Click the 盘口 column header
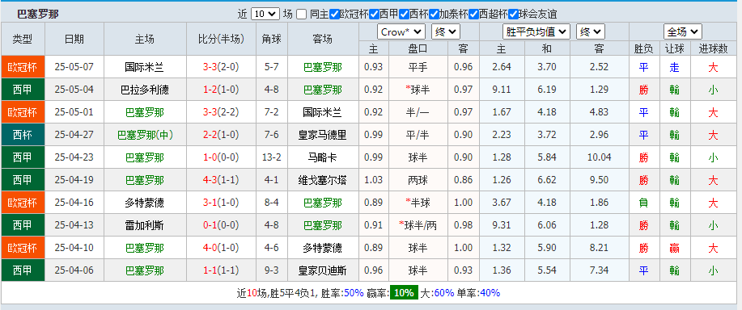 pyautogui.click(x=418, y=48)
